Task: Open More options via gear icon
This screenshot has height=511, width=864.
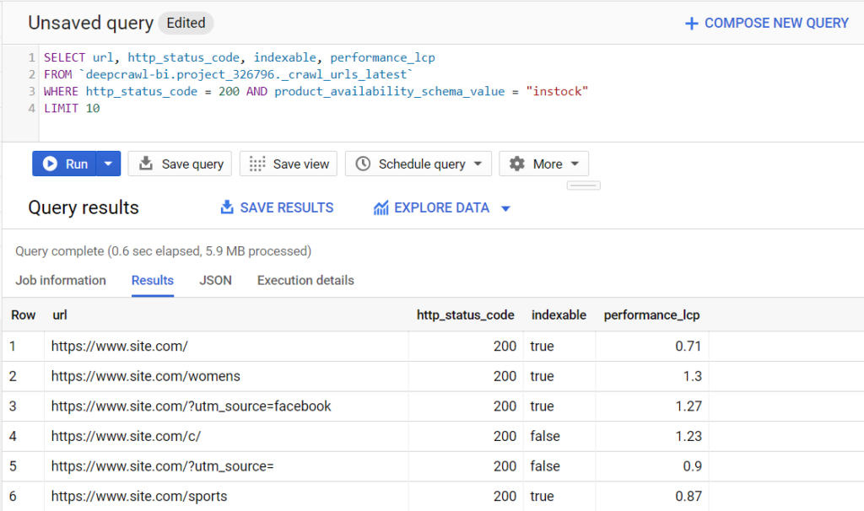Action: coord(517,164)
